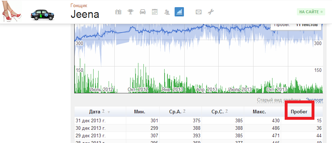Select the highlighted statistics chart icon
The width and height of the screenshot is (332, 143).
pyautogui.click(x=179, y=12)
